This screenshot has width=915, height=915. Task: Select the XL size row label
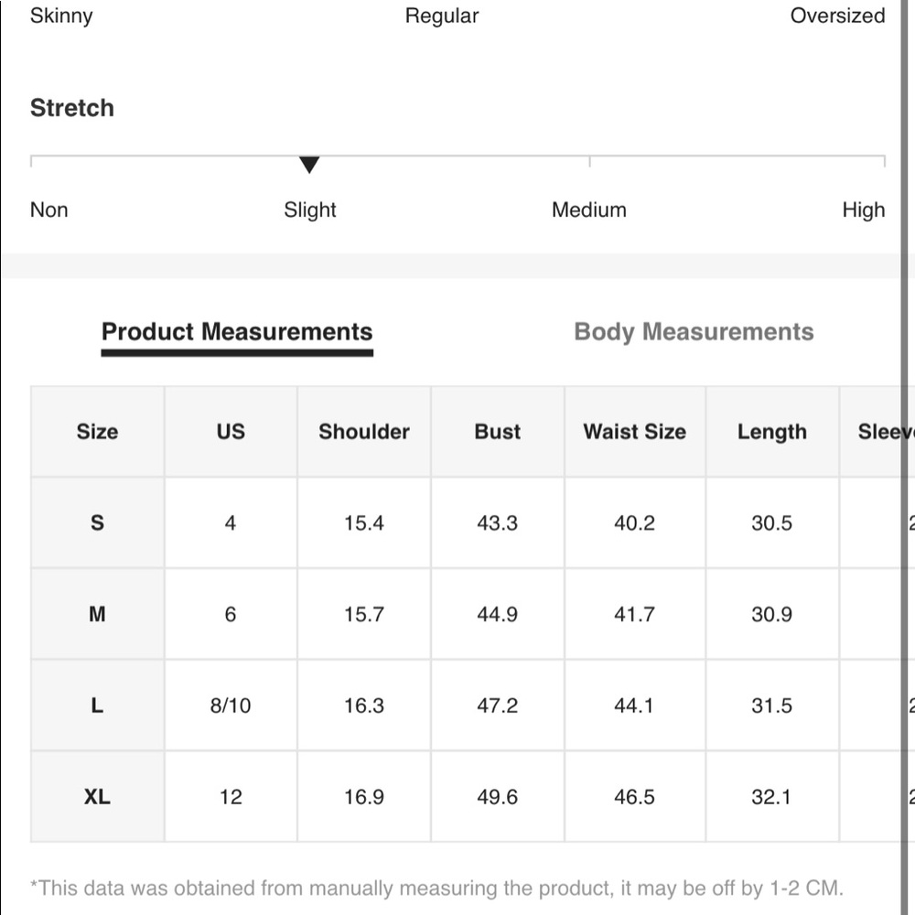tap(97, 797)
